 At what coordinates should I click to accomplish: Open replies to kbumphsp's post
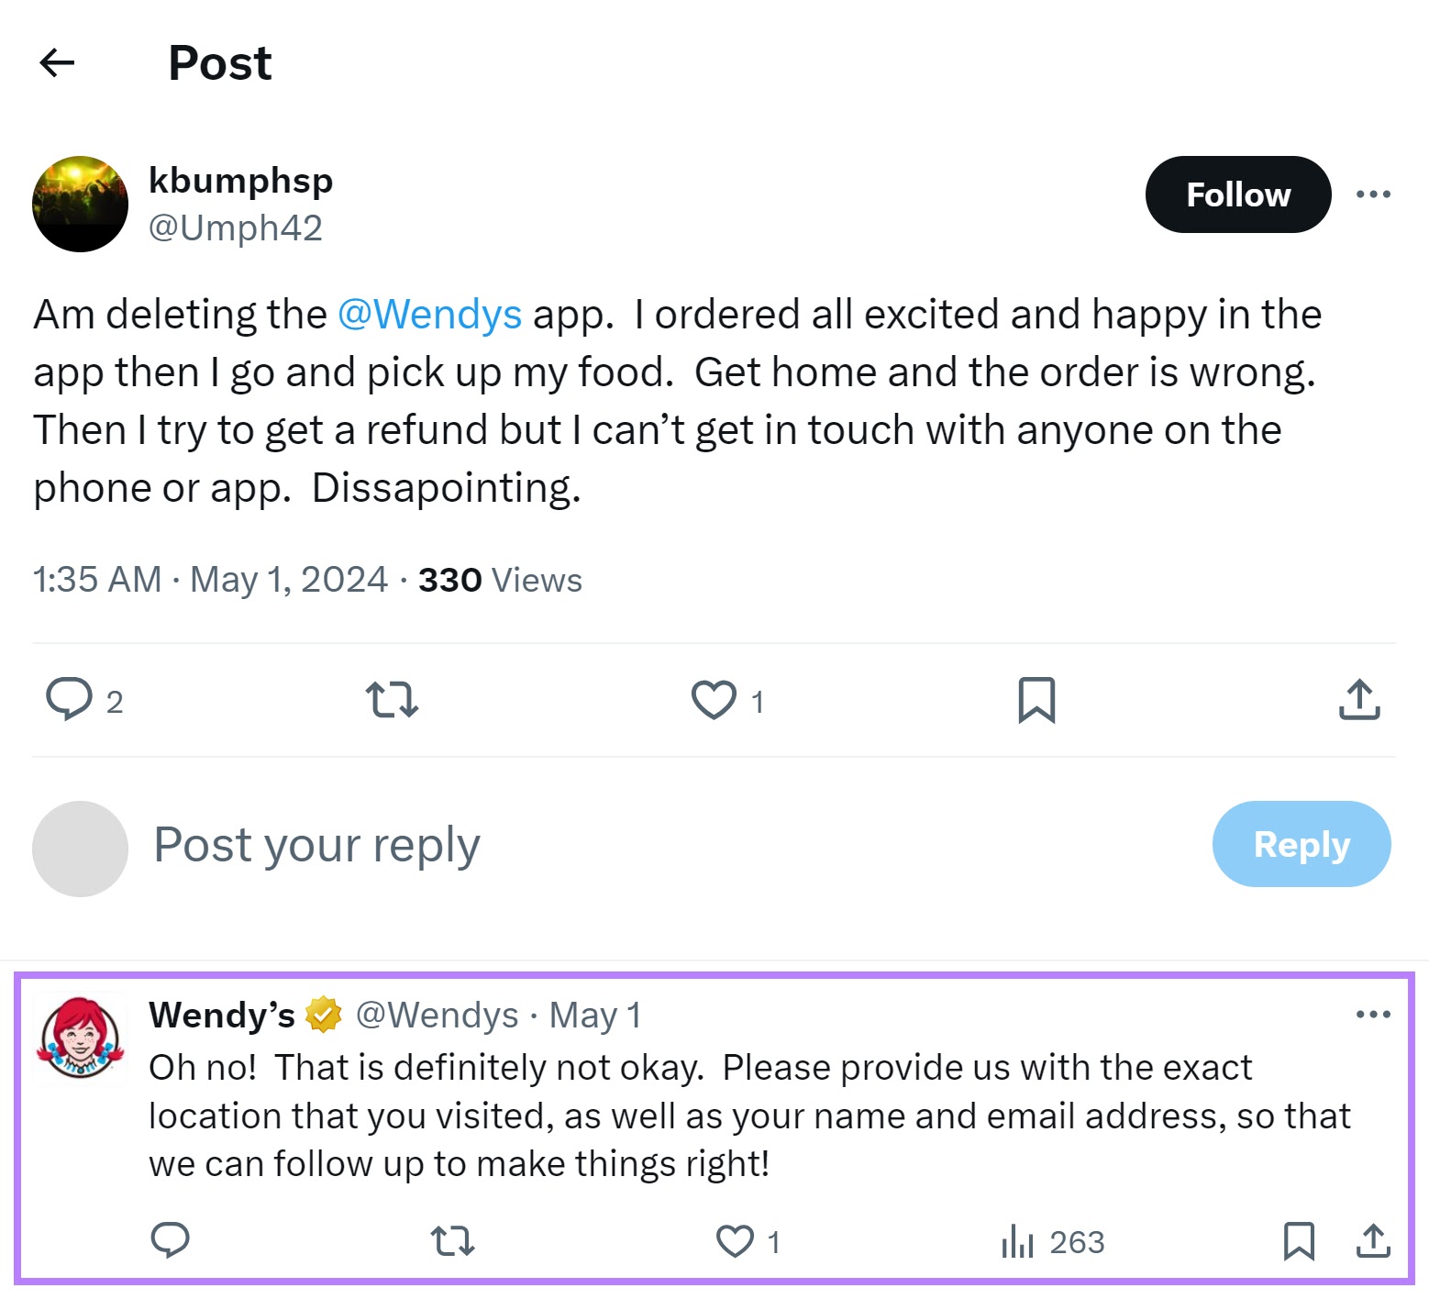[x=72, y=699]
